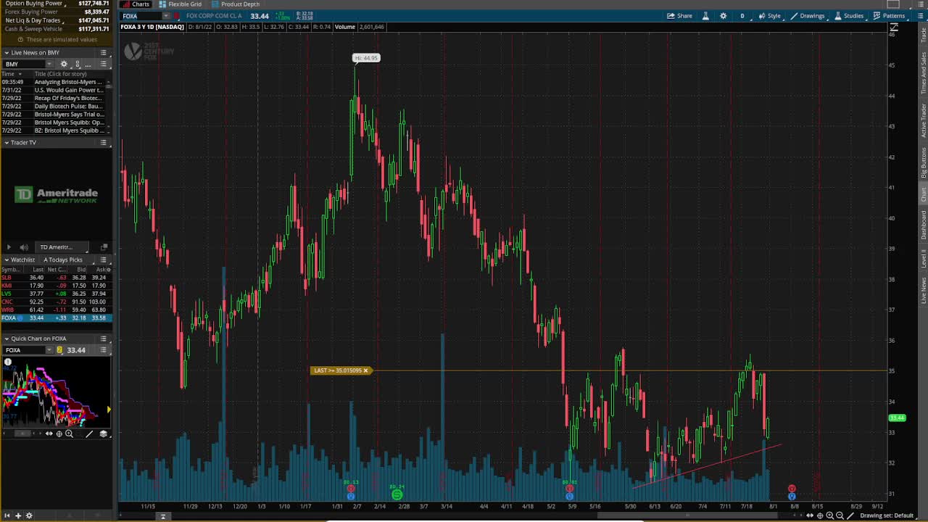Open the Quick Chart FOXA symbol dropdown

[49, 350]
